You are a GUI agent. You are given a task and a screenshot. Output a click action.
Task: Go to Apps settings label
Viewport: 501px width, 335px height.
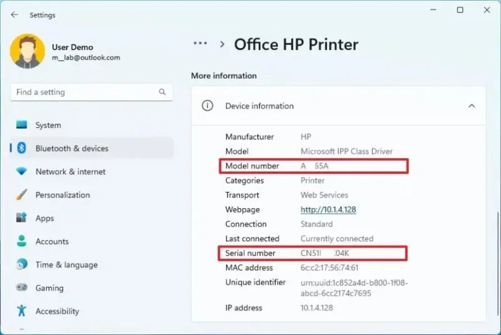click(x=44, y=218)
